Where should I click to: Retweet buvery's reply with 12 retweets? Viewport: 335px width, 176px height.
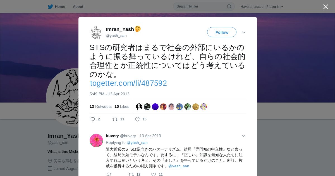point(131,174)
